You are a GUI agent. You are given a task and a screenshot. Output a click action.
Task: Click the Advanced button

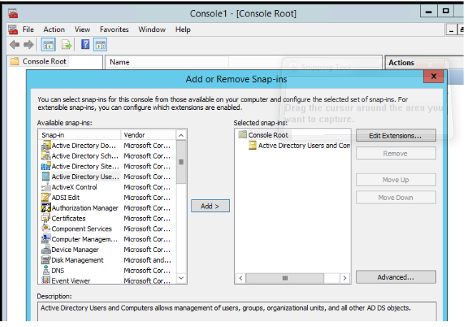click(x=396, y=277)
